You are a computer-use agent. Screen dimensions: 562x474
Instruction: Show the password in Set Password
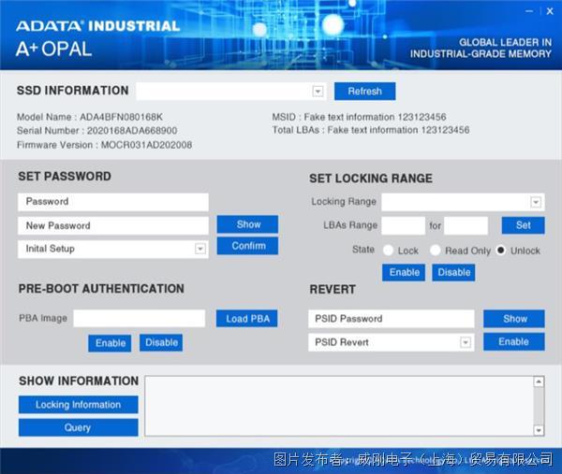pyautogui.click(x=247, y=224)
